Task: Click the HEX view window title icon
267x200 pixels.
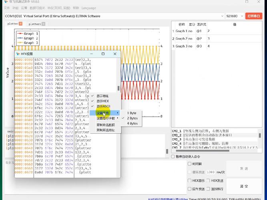Action: pos(18,54)
